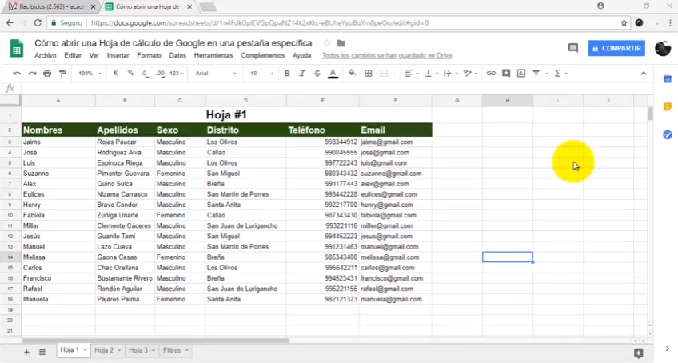Viewport: 678px width, 363px height.
Task: Add a new sheet with plus button
Action: point(27,352)
